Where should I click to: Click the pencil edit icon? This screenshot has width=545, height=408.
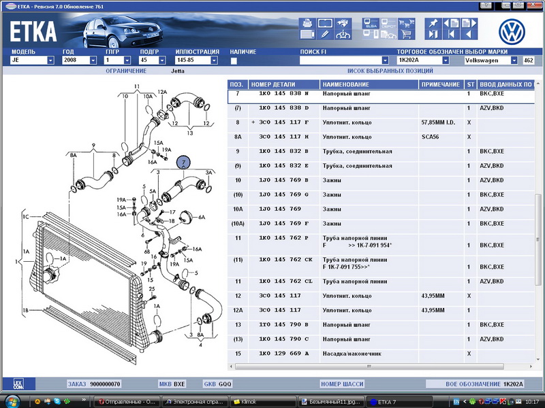point(325,35)
